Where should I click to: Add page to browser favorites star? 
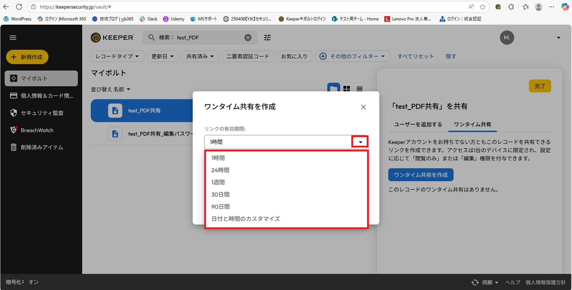483,7
